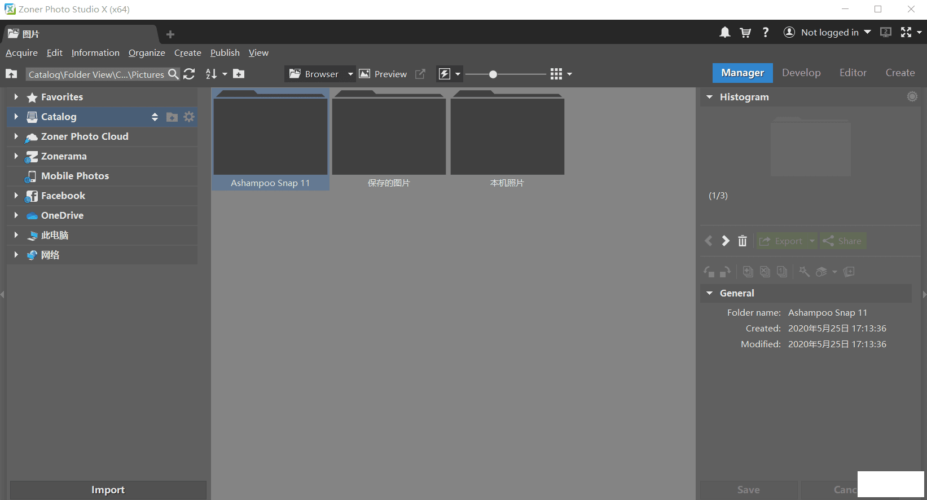Switch to the Develop module tab

click(x=801, y=73)
